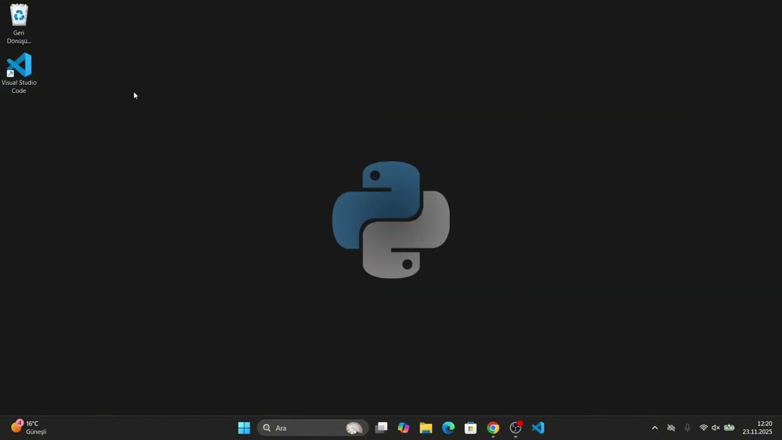The image size is (782, 440).
Task: Switch to Google Chrome in the taskbar
Action: coord(493,428)
